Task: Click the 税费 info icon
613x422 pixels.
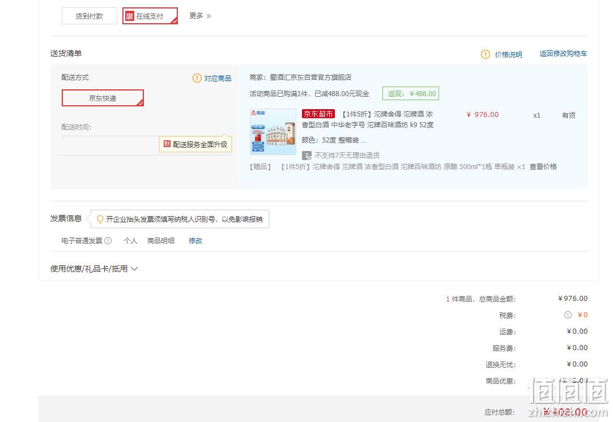Action: pos(568,315)
